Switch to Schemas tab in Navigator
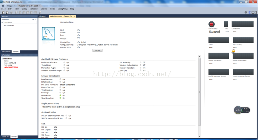The height and width of the screenshot is (140, 258). click(x=16, y=52)
